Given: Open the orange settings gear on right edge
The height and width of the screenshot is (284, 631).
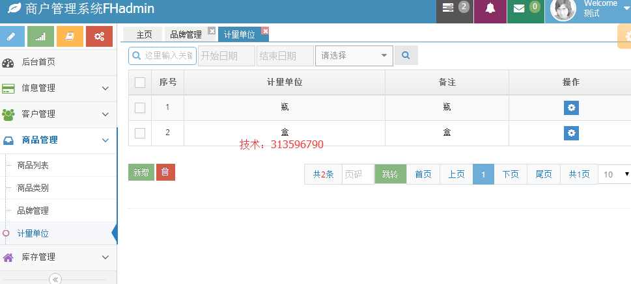Looking at the screenshot, I should click(625, 36).
